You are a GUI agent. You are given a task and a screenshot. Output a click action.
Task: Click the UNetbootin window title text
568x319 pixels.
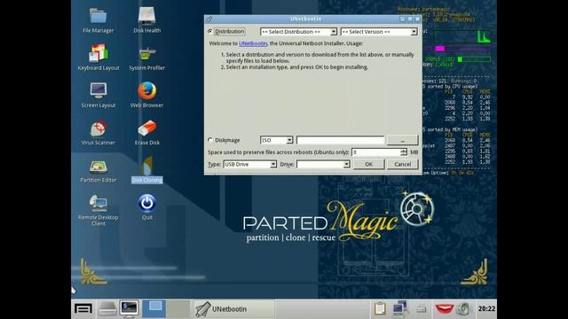coord(305,19)
